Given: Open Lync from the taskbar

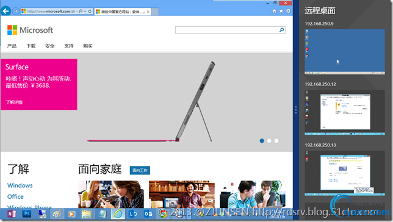Looking at the screenshot, I should (x=133, y=214).
